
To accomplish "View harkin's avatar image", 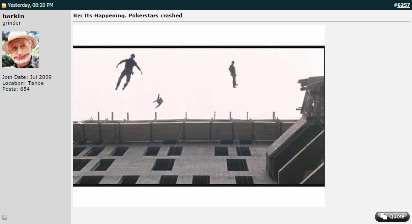I will coord(21,50).
